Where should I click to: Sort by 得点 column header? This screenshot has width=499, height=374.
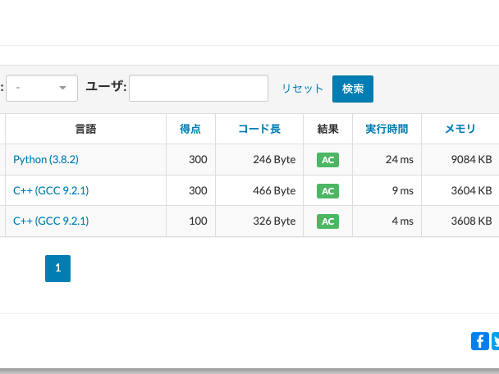pyautogui.click(x=190, y=129)
